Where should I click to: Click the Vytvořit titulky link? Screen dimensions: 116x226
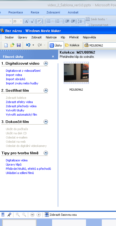tap(15, 110)
